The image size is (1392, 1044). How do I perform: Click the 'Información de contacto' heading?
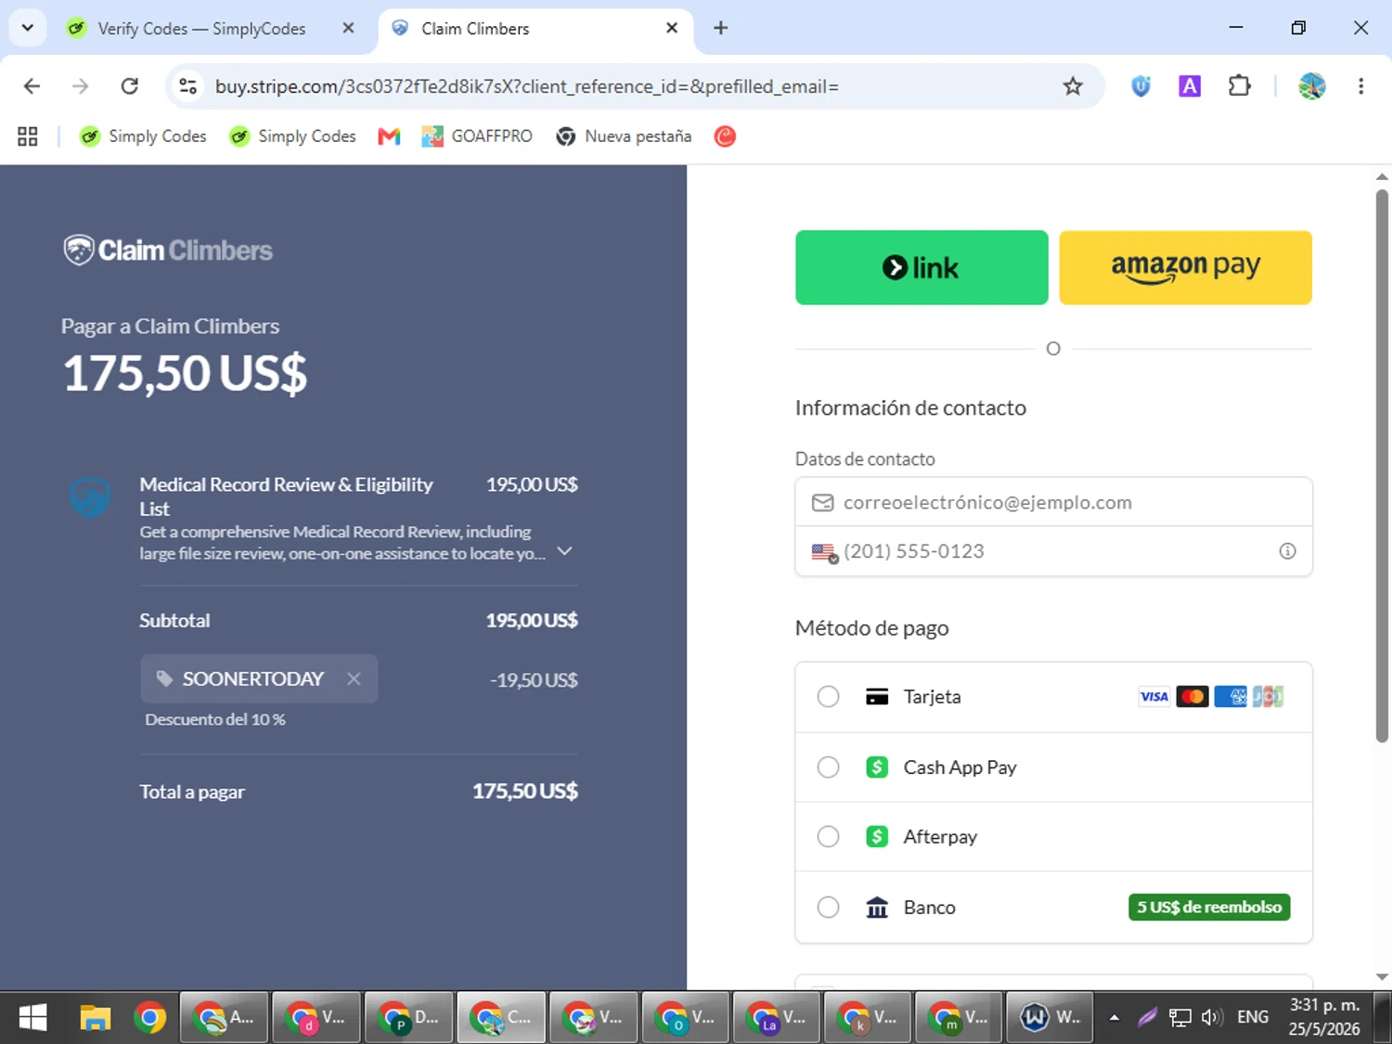click(910, 408)
